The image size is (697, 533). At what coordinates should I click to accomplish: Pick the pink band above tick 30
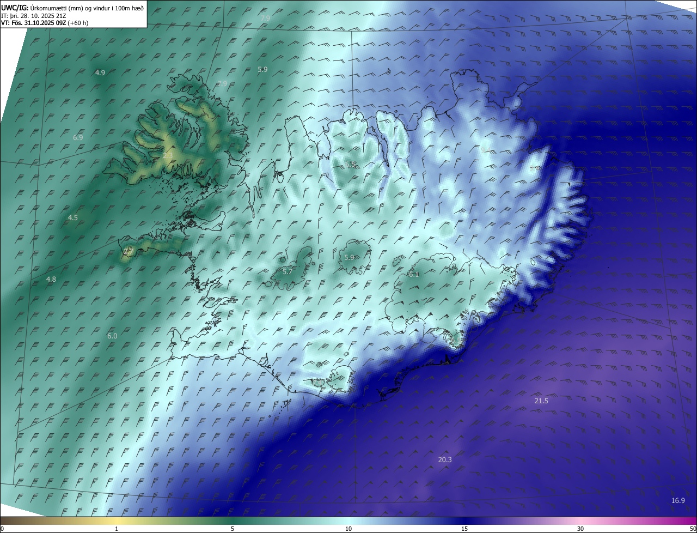[x=580, y=521]
